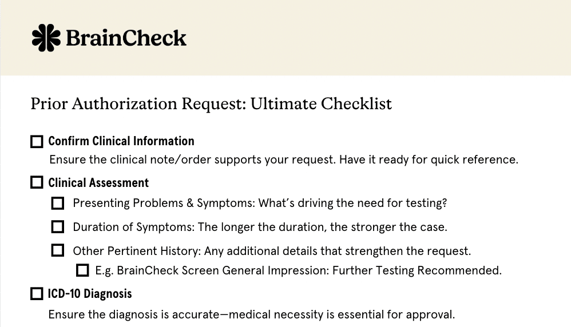Click the BrainCheck wordmark text

126,38
